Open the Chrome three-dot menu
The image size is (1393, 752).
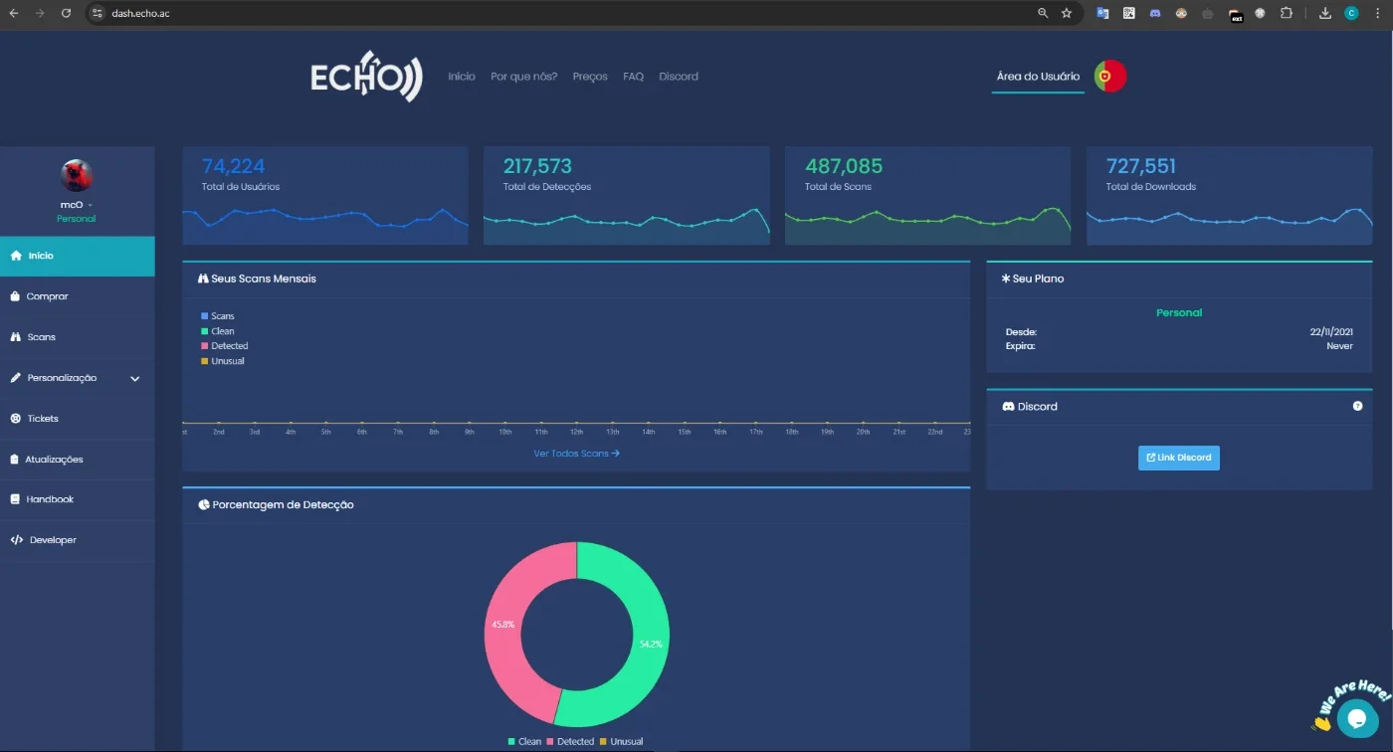pos(1377,13)
